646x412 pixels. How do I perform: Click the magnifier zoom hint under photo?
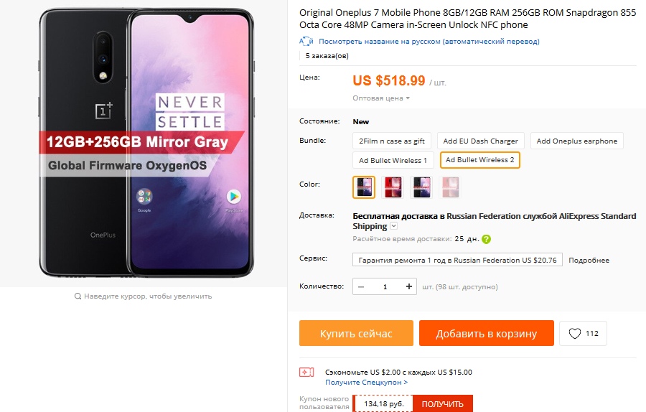click(x=78, y=296)
